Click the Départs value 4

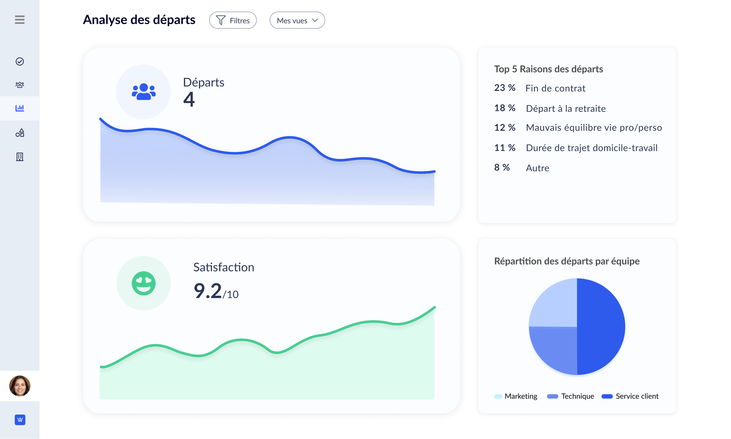[189, 100]
